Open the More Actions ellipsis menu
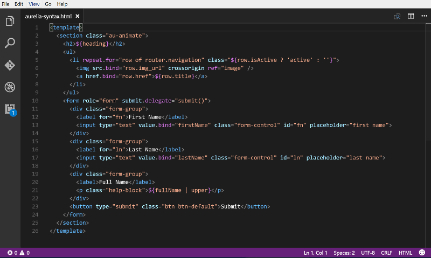This screenshot has width=431, height=258. (423, 16)
